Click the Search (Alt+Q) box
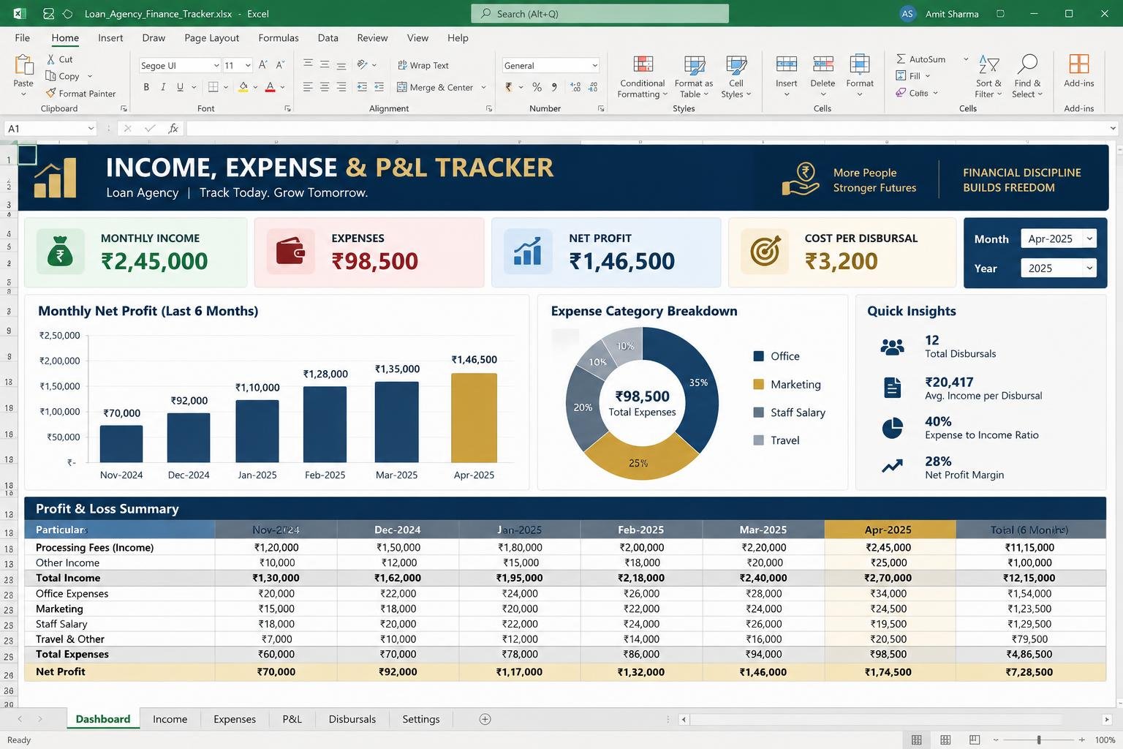The height and width of the screenshot is (749, 1123). (600, 14)
